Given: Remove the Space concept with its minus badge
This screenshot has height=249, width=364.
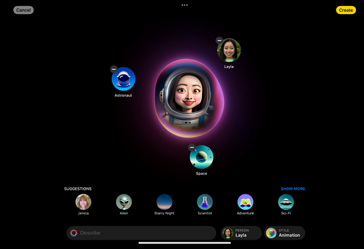Looking at the screenshot, I should click(192, 147).
